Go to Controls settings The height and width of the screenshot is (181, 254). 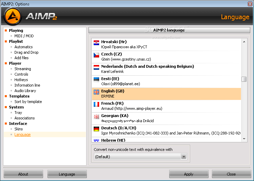[x=21, y=74]
